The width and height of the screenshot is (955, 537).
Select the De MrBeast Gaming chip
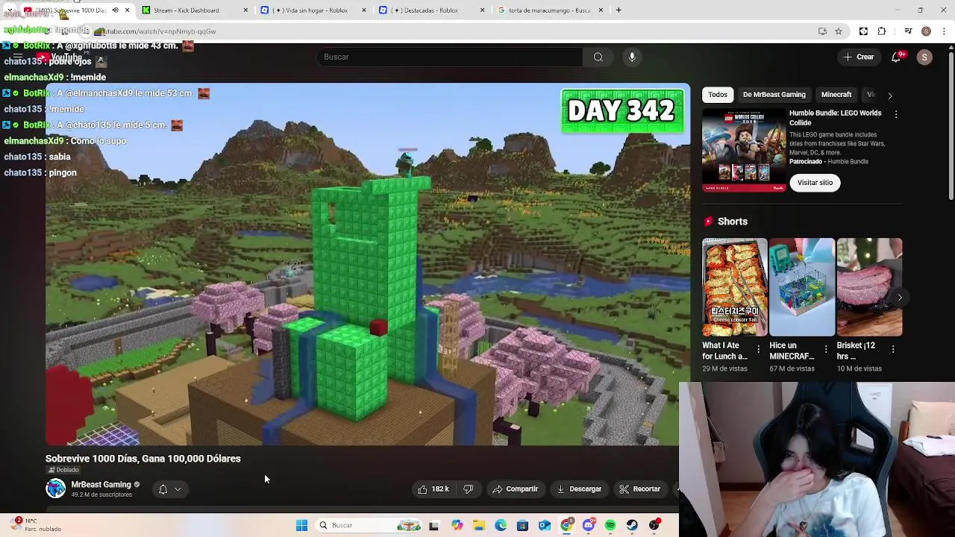(x=774, y=95)
